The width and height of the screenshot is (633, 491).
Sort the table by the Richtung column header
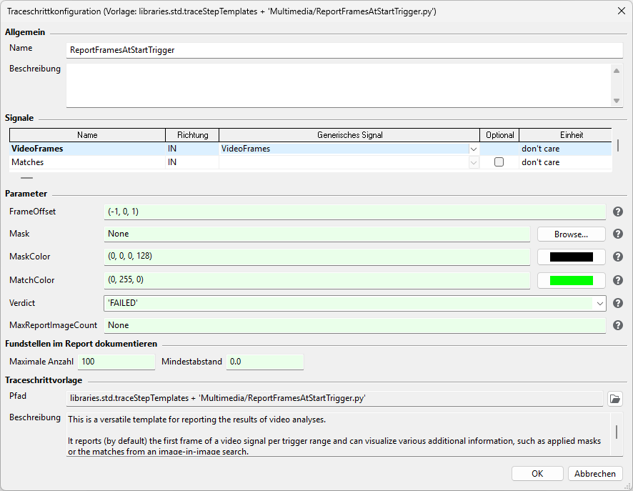click(193, 135)
